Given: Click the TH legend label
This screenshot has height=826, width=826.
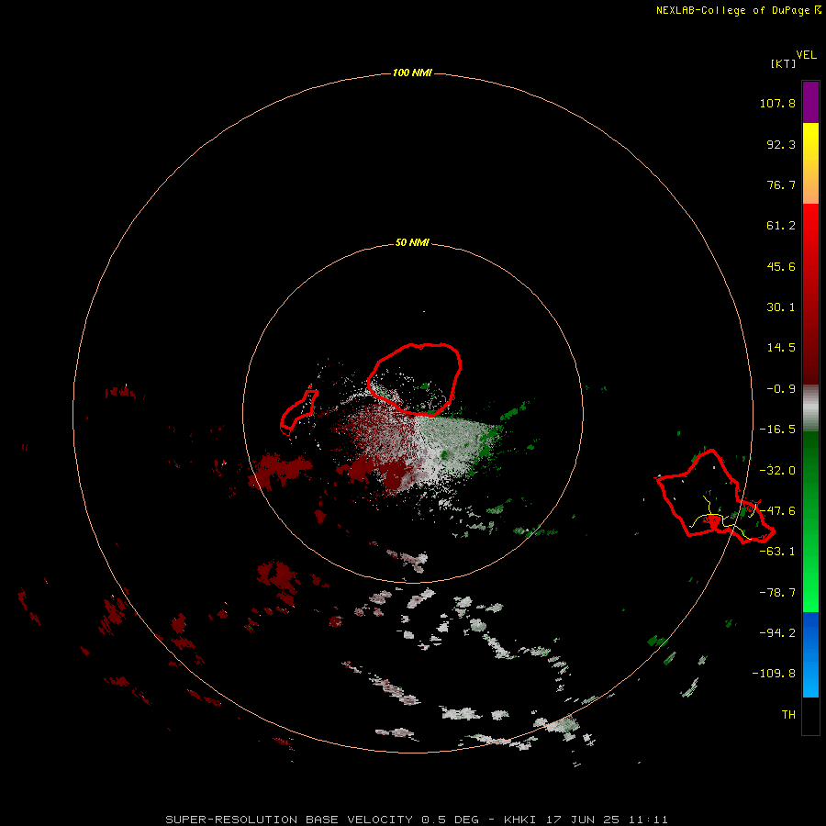Looking at the screenshot, I should pyautogui.click(x=788, y=714).
